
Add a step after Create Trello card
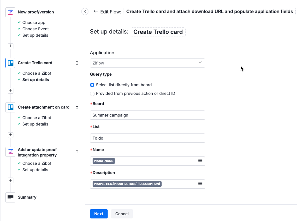coord(11,90)
